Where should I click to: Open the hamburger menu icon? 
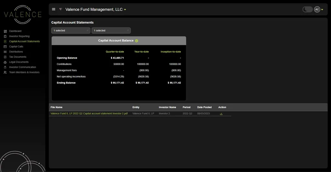pyautogui.click(x=54, y=9)
